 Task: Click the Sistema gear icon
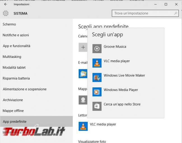coord(6,13)
